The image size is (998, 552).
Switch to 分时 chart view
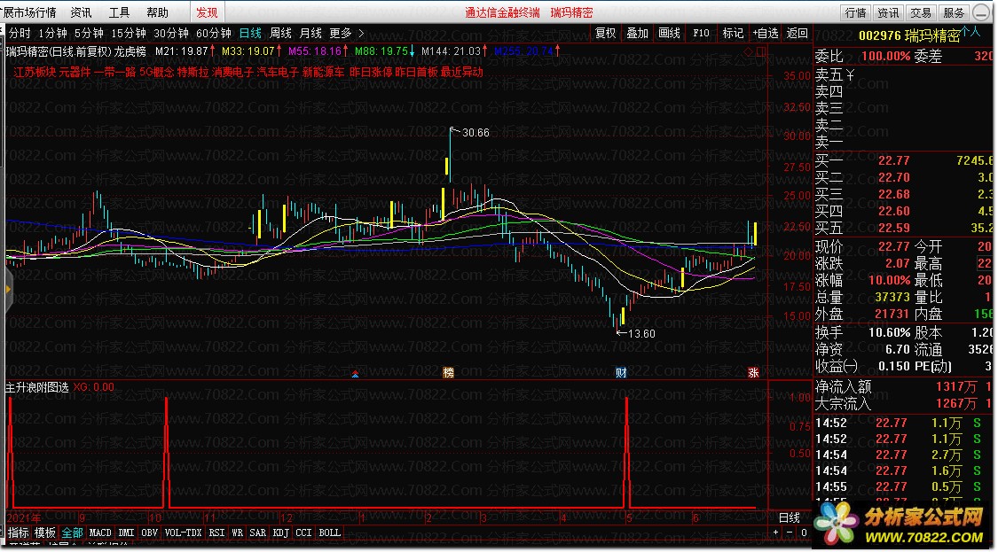pyautogui.click(x=20, y=33)
